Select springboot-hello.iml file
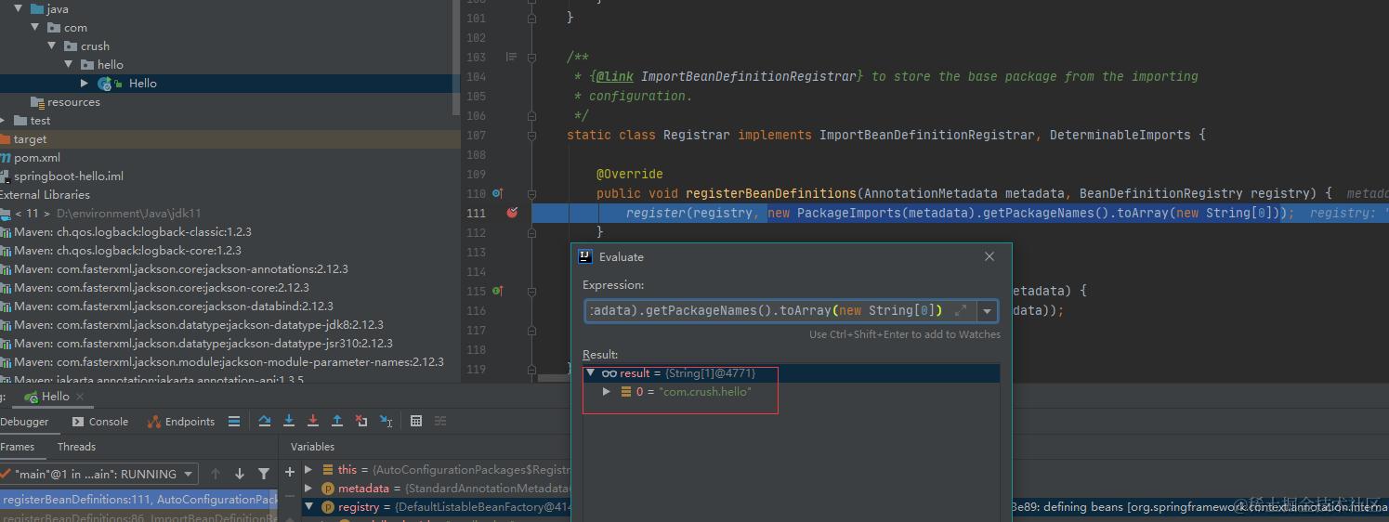The height and width of the screenshot is (522, 1389). pyautogui.click(x=69, y=176)
